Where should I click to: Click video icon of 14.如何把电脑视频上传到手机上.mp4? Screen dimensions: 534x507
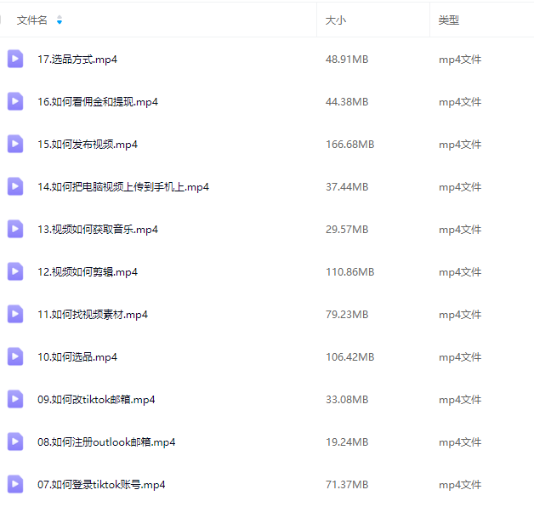15,186
